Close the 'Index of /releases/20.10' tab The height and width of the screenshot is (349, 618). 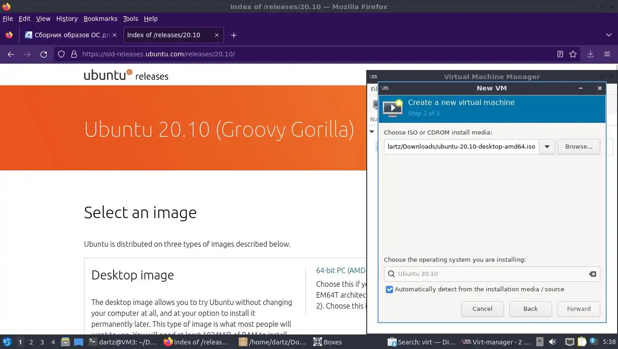pos(216,35)
